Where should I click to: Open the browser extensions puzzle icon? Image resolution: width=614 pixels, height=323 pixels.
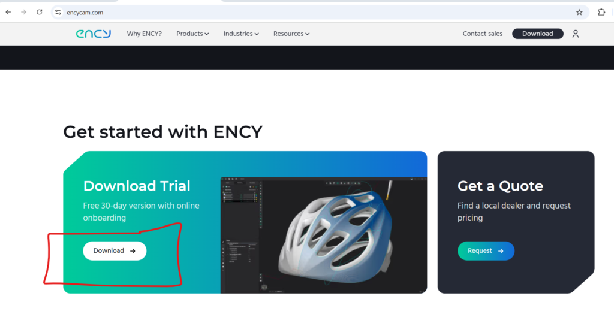pos(601,13)
